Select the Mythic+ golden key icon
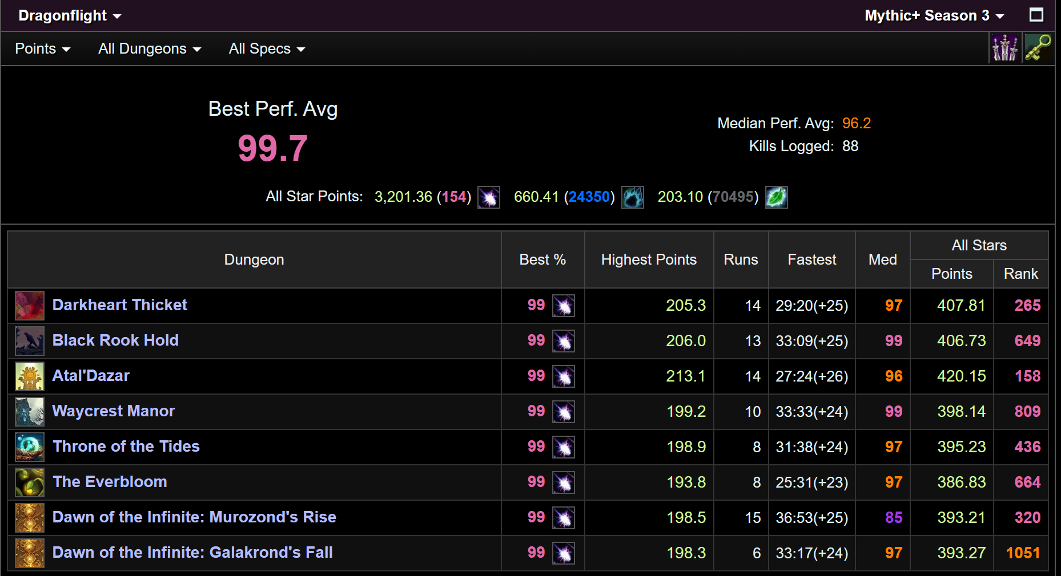This screenshot has width=1061, height=576. pyautogui.click(x=1038, y=48)
